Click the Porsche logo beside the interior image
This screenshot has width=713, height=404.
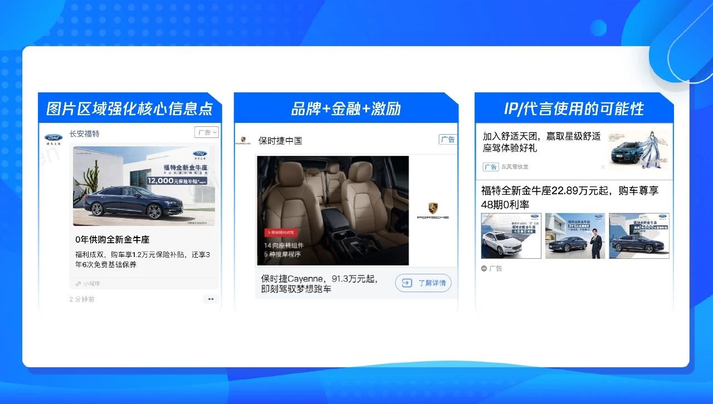point(433,210)
